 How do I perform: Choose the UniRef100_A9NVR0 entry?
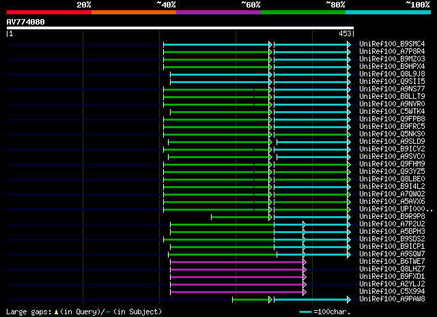point(392,104)
